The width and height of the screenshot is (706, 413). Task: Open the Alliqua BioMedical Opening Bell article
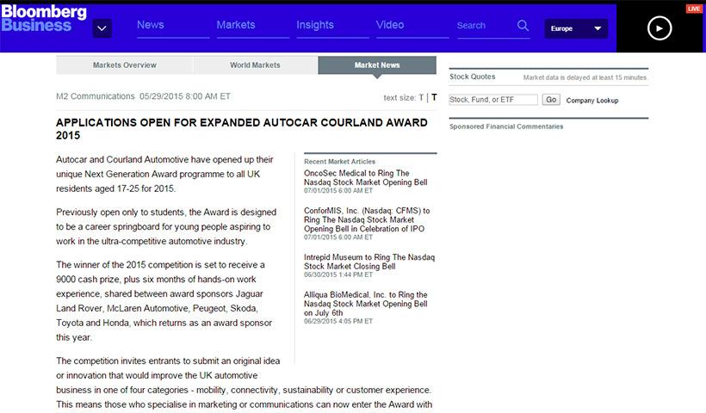pos(366,304)
